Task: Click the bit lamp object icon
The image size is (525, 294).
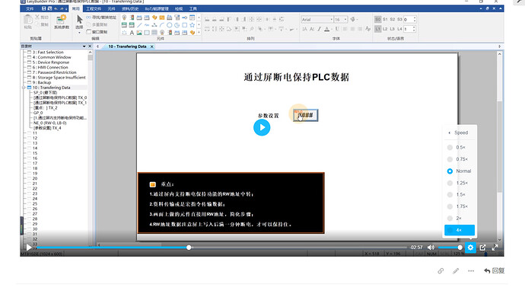Action: pyautogui.click(x=124, y=17)
